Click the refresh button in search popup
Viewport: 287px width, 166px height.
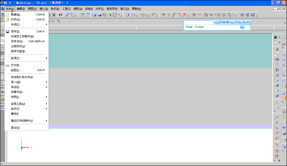242,27
